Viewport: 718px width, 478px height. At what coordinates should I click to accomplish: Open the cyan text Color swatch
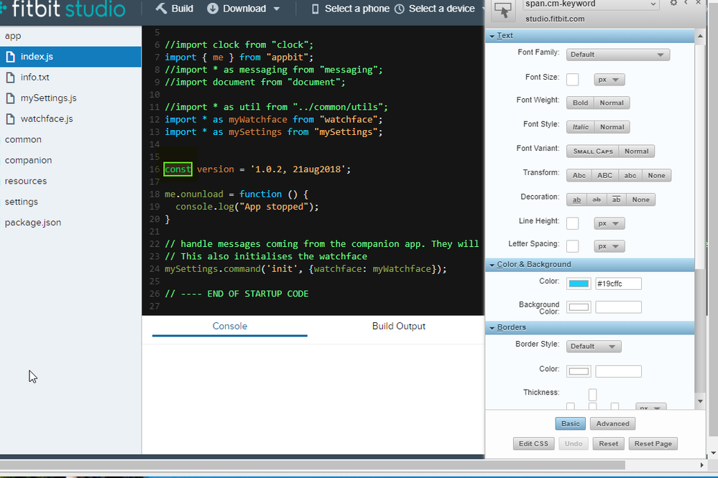click(x=579, y=283)
